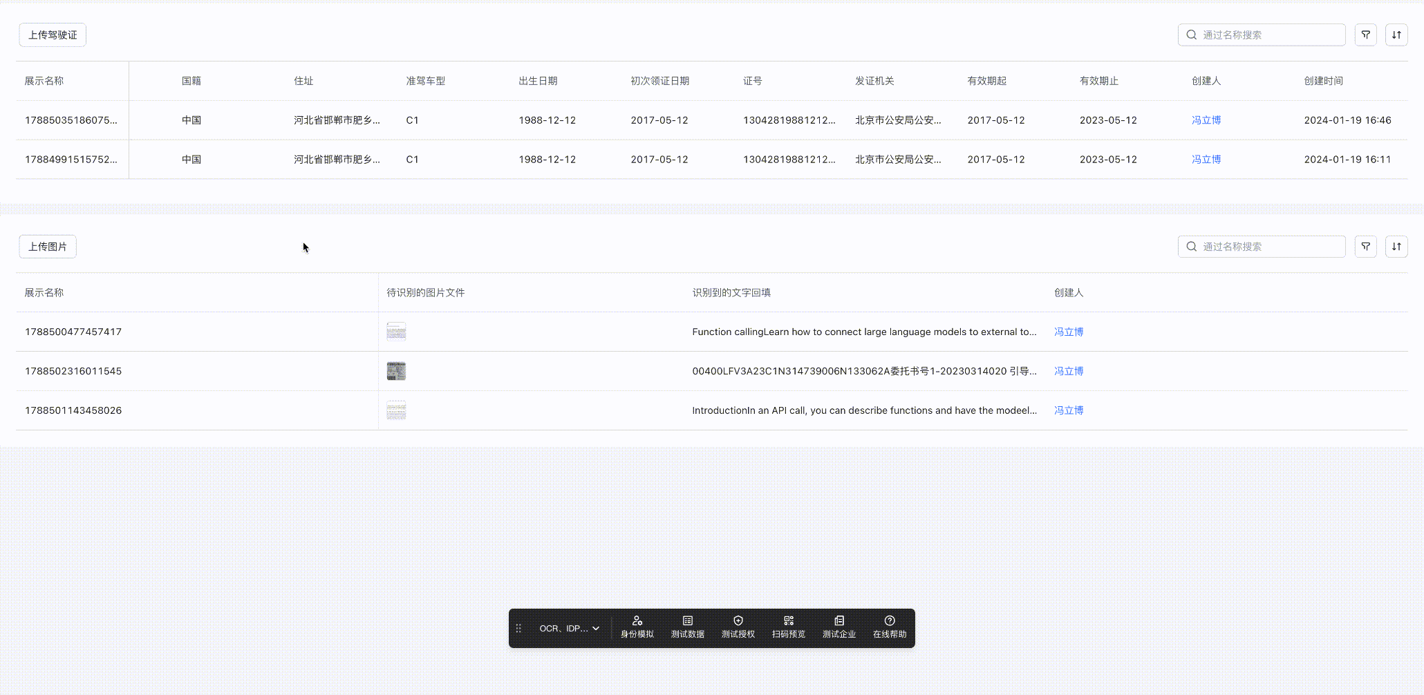Open the sort icon in image table
Viewport: 1424px width, 695px height.
1396,247
